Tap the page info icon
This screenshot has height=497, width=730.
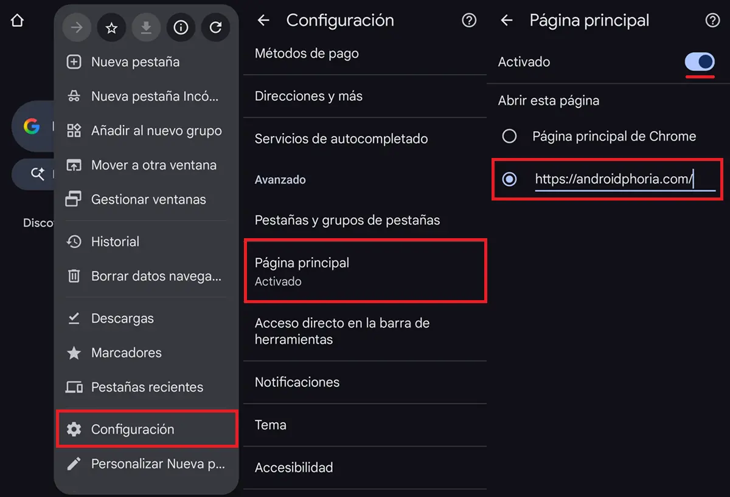[181, 27]
